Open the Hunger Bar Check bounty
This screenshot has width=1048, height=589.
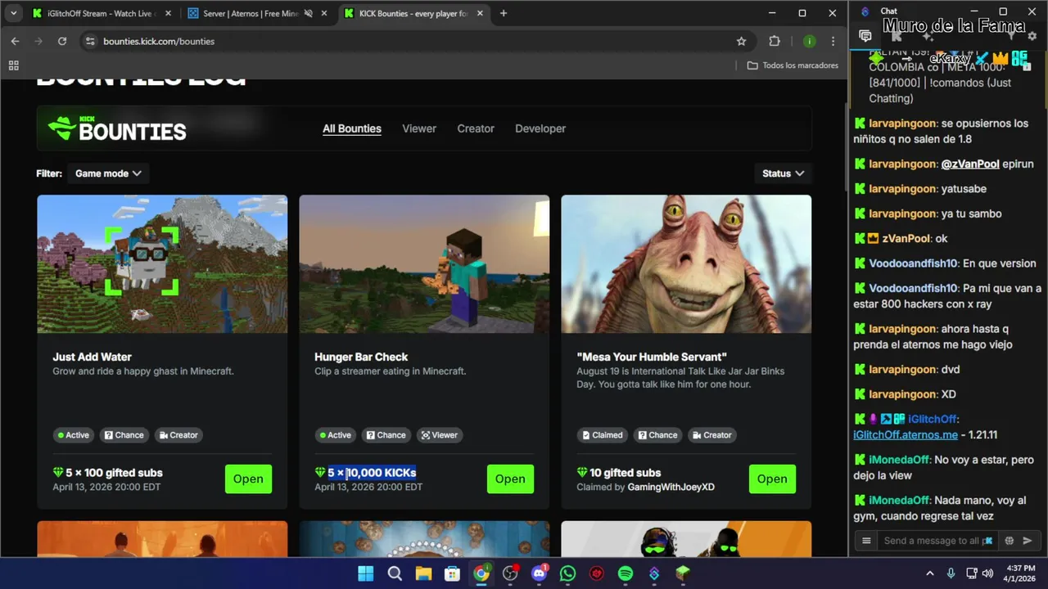coord(510,479)
